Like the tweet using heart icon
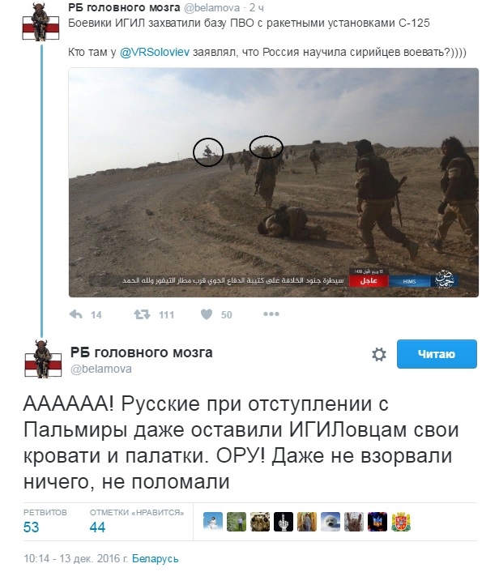 (207, 314)
